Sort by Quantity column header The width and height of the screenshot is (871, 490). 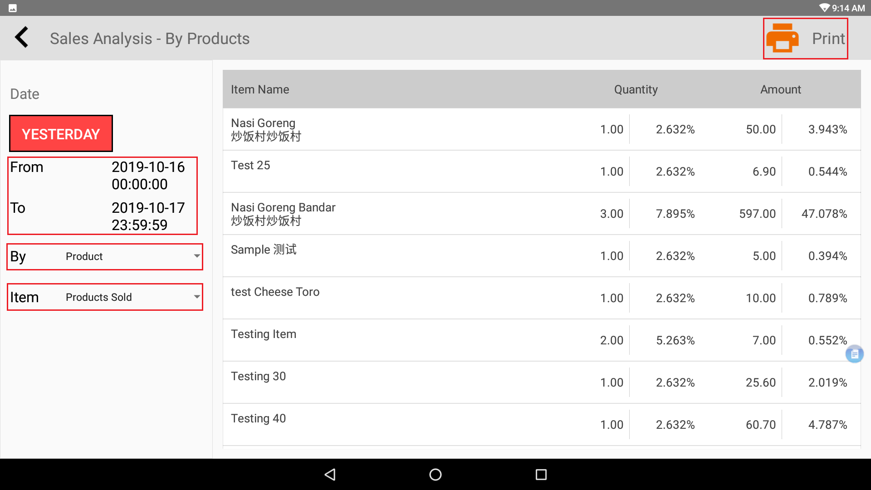pyautogui.click(x=636, y=89)
